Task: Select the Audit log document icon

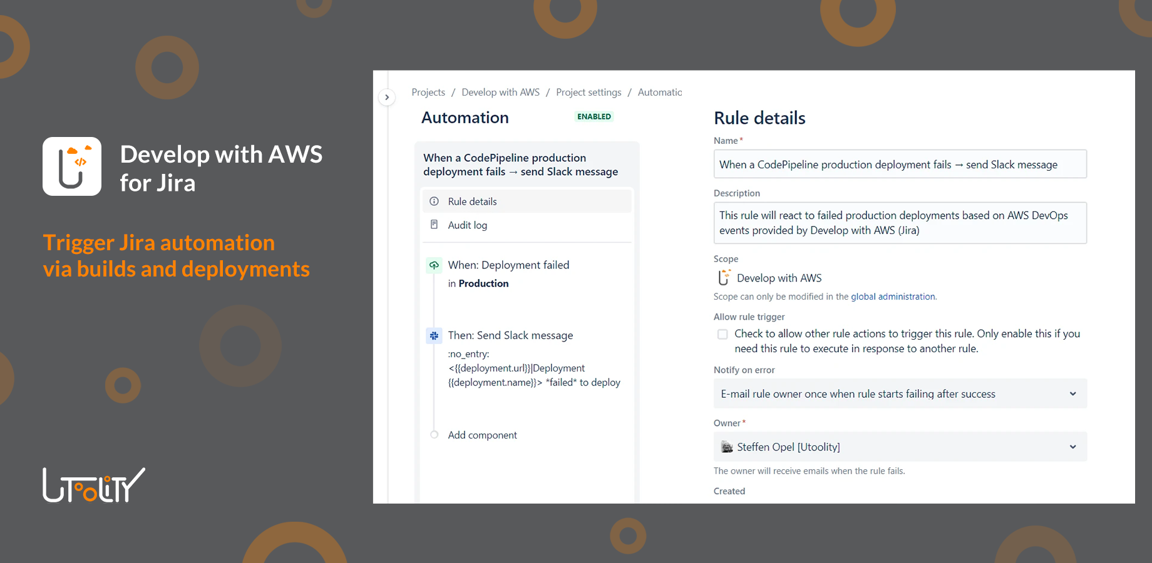Action: [x=435, y=225]
